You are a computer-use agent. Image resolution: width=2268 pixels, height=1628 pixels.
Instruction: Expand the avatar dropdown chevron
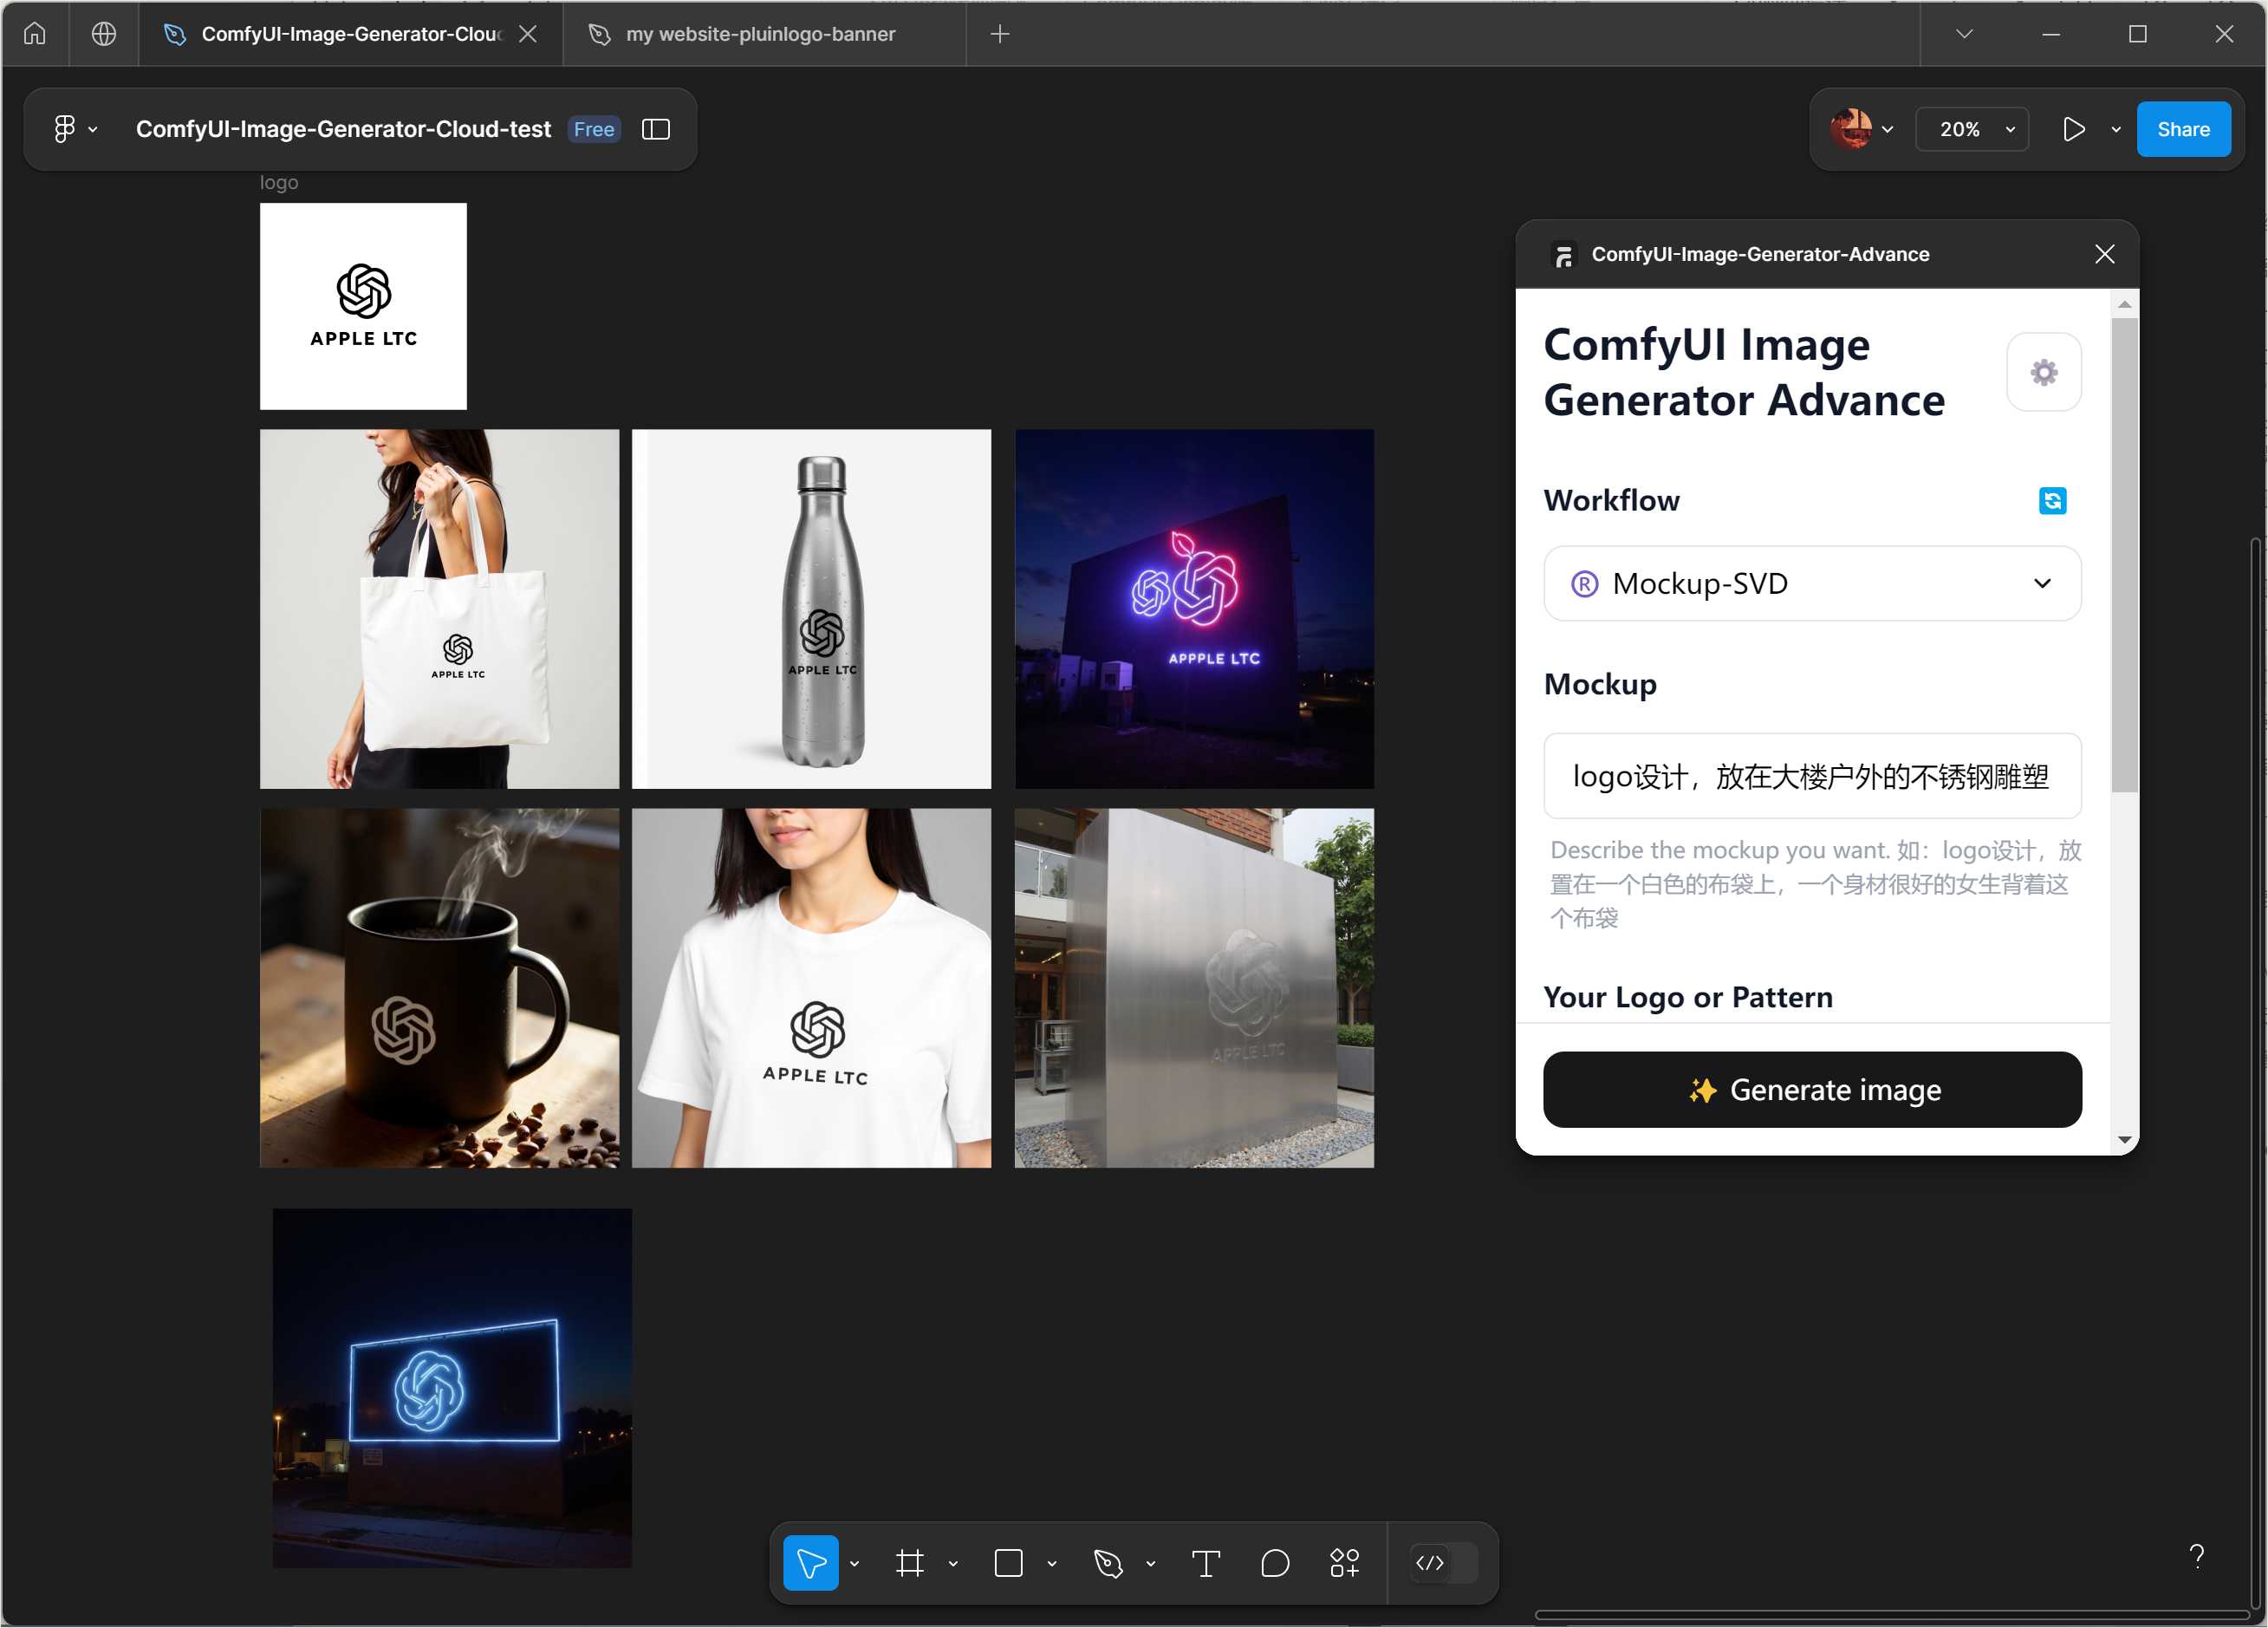[1888, 130]
